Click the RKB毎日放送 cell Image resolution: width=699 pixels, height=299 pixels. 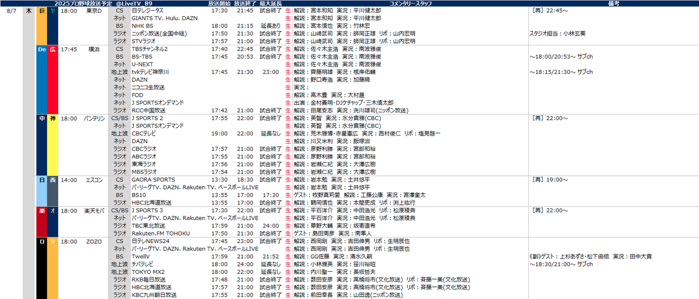[149, 279]
